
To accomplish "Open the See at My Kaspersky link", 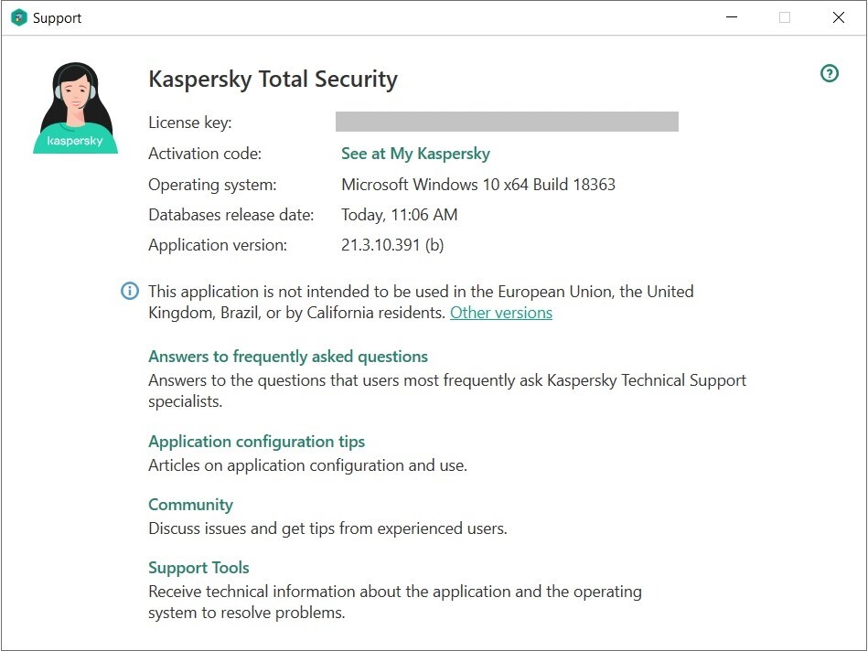I will pos(415,154).
